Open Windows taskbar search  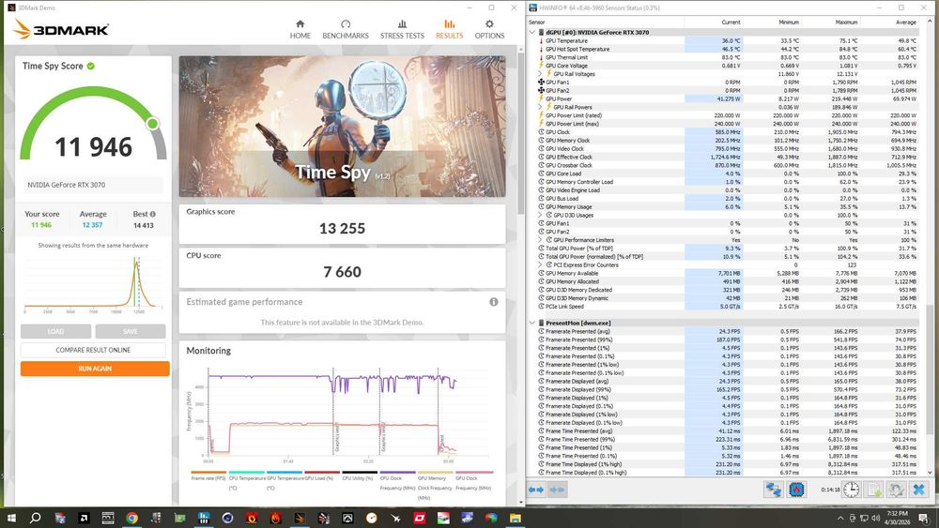tap(36, 518)
